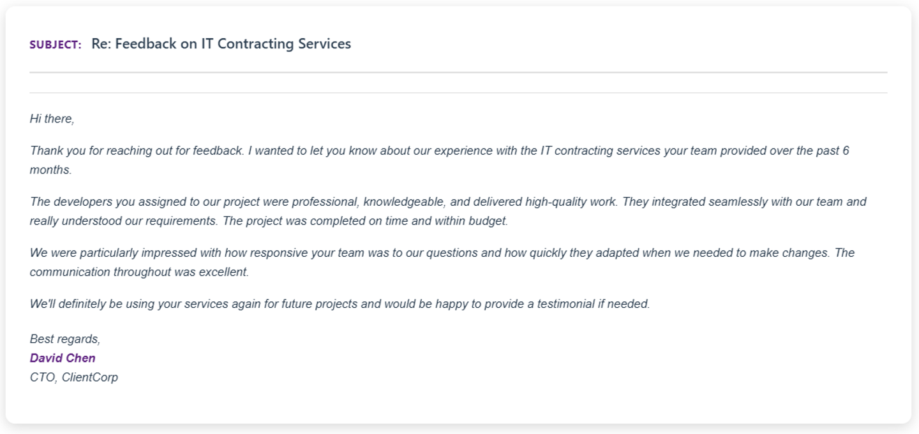Click "communication throughout was excellent" line
The image size is (919, 434).
(x=139, y=272)
